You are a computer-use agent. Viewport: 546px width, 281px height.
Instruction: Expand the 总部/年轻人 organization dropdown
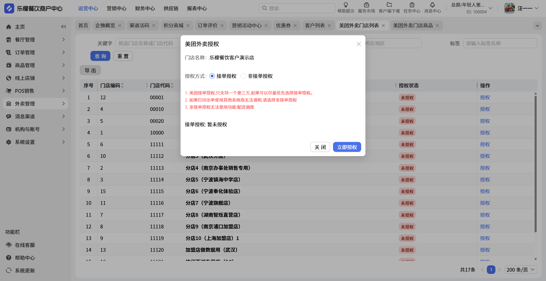pos(490,8)
